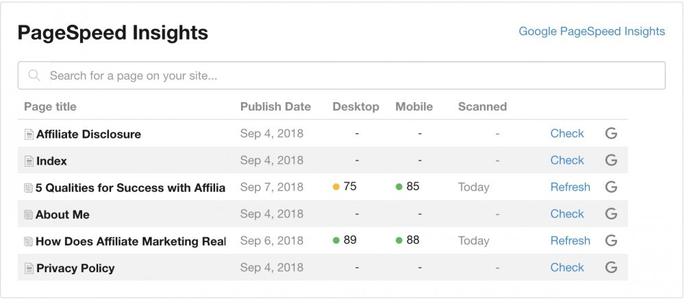Click Check link for Index page
The width and height of the screenshot is (685, 299).
567,160
